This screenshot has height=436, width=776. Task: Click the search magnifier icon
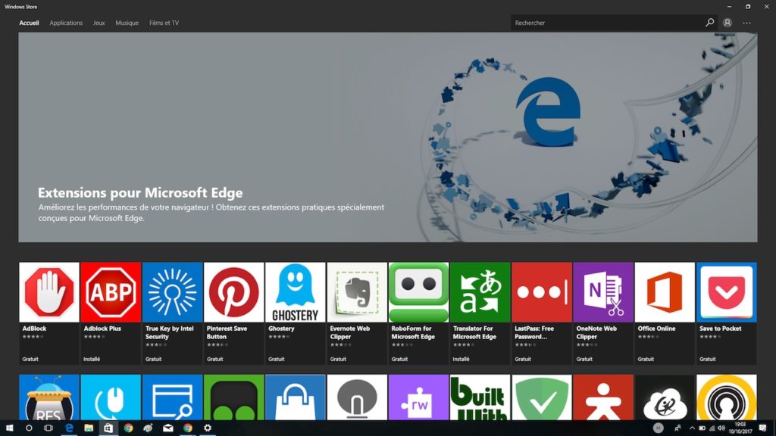709,23
